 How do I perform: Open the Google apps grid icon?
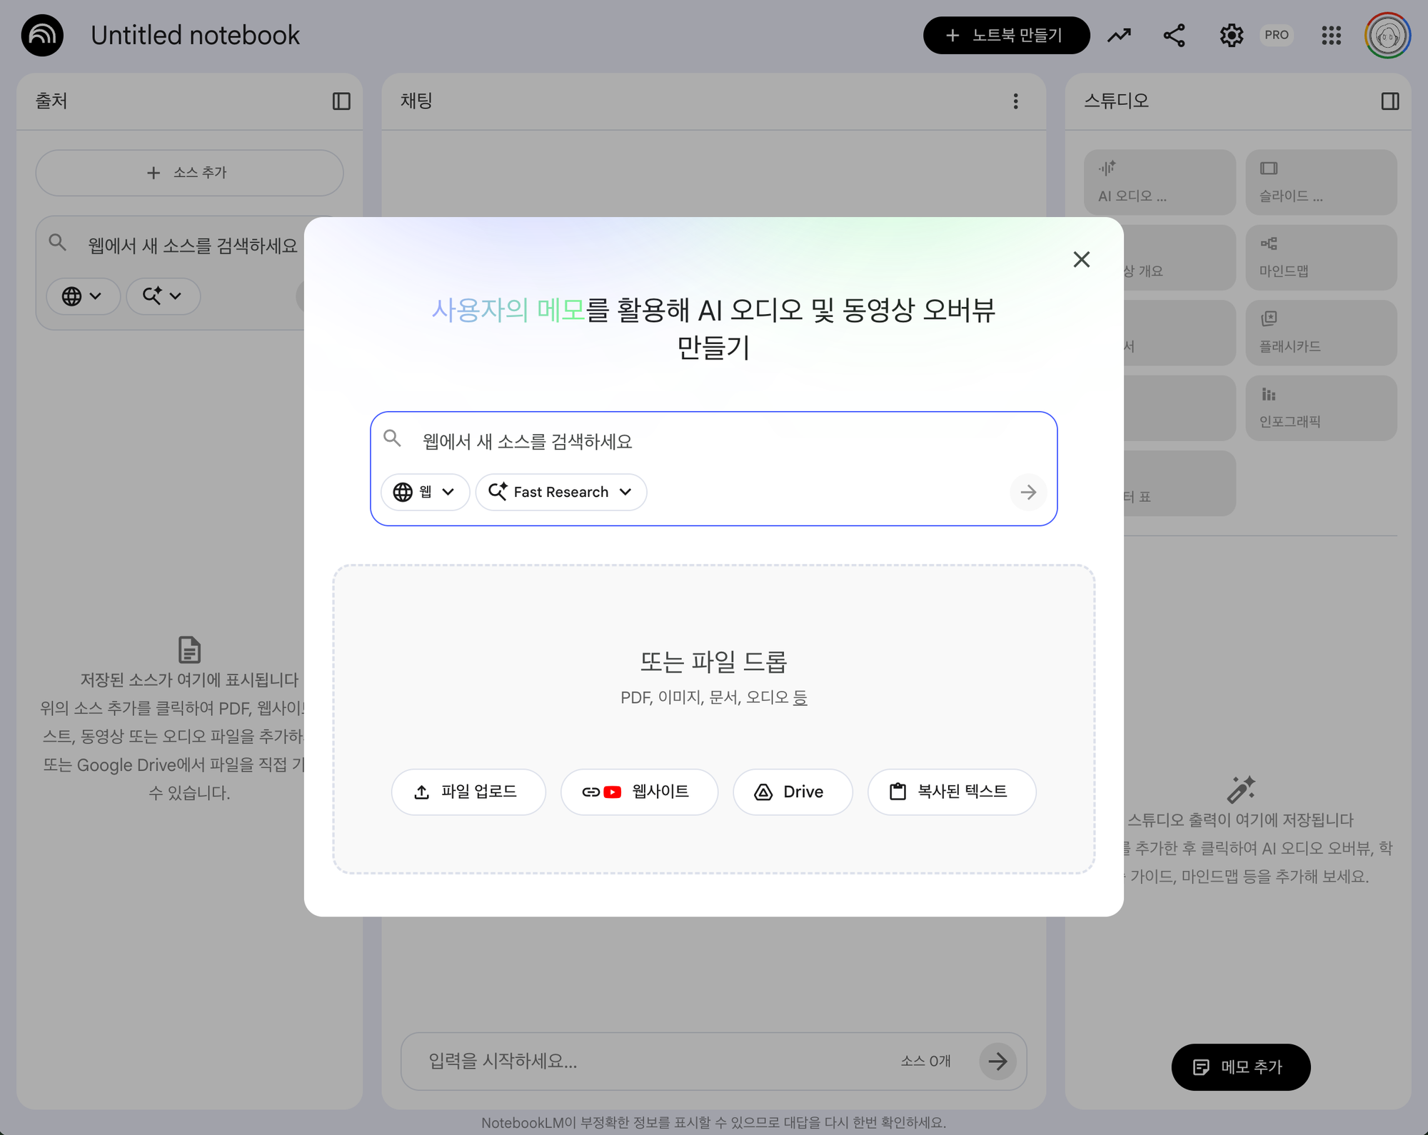[1331, 35]
